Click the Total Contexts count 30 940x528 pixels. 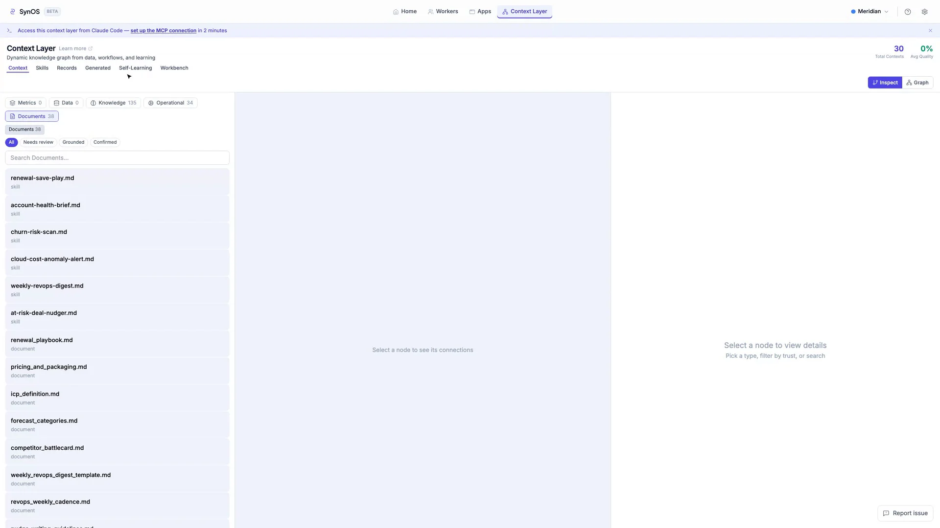point(898,48)
